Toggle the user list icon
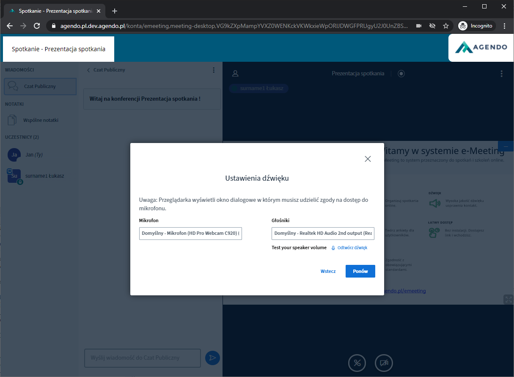Image resolution: width=514 pixels, height=377 pixels. point(236,74)
